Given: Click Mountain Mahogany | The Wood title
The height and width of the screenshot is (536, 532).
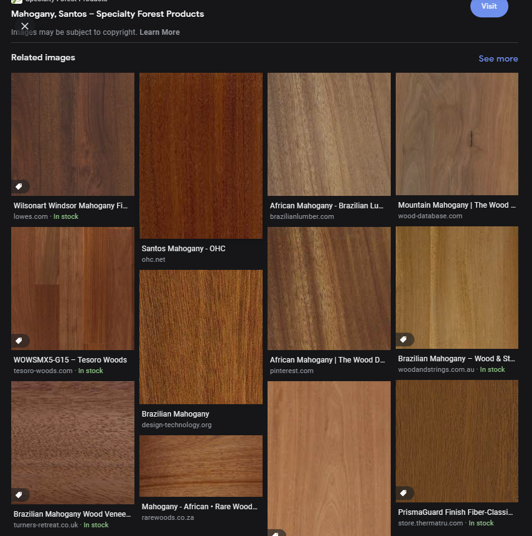Looking at the screenshot, I should [456, 205].
